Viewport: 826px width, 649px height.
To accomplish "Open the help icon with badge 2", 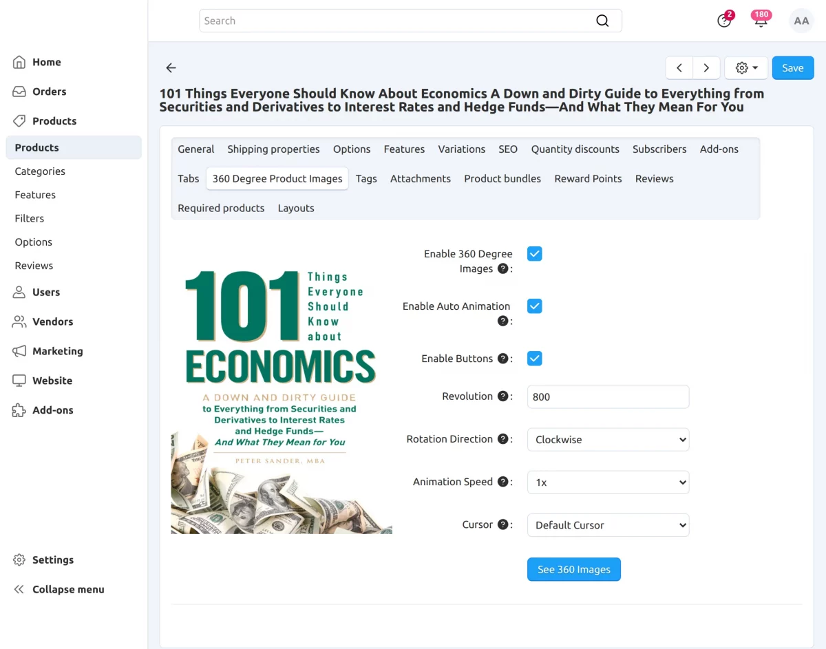I will 724,21.
